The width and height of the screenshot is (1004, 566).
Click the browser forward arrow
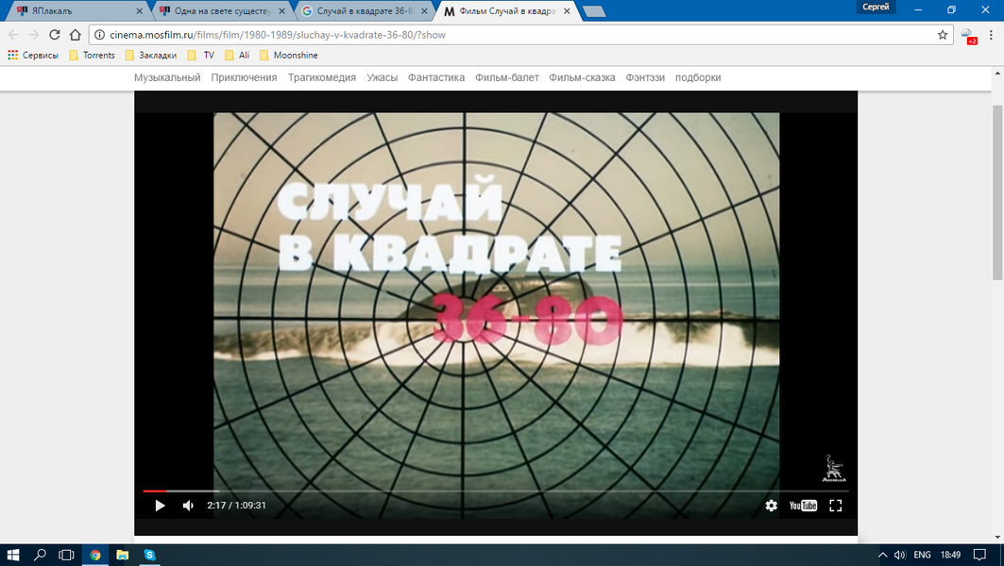tap(33, 35)
